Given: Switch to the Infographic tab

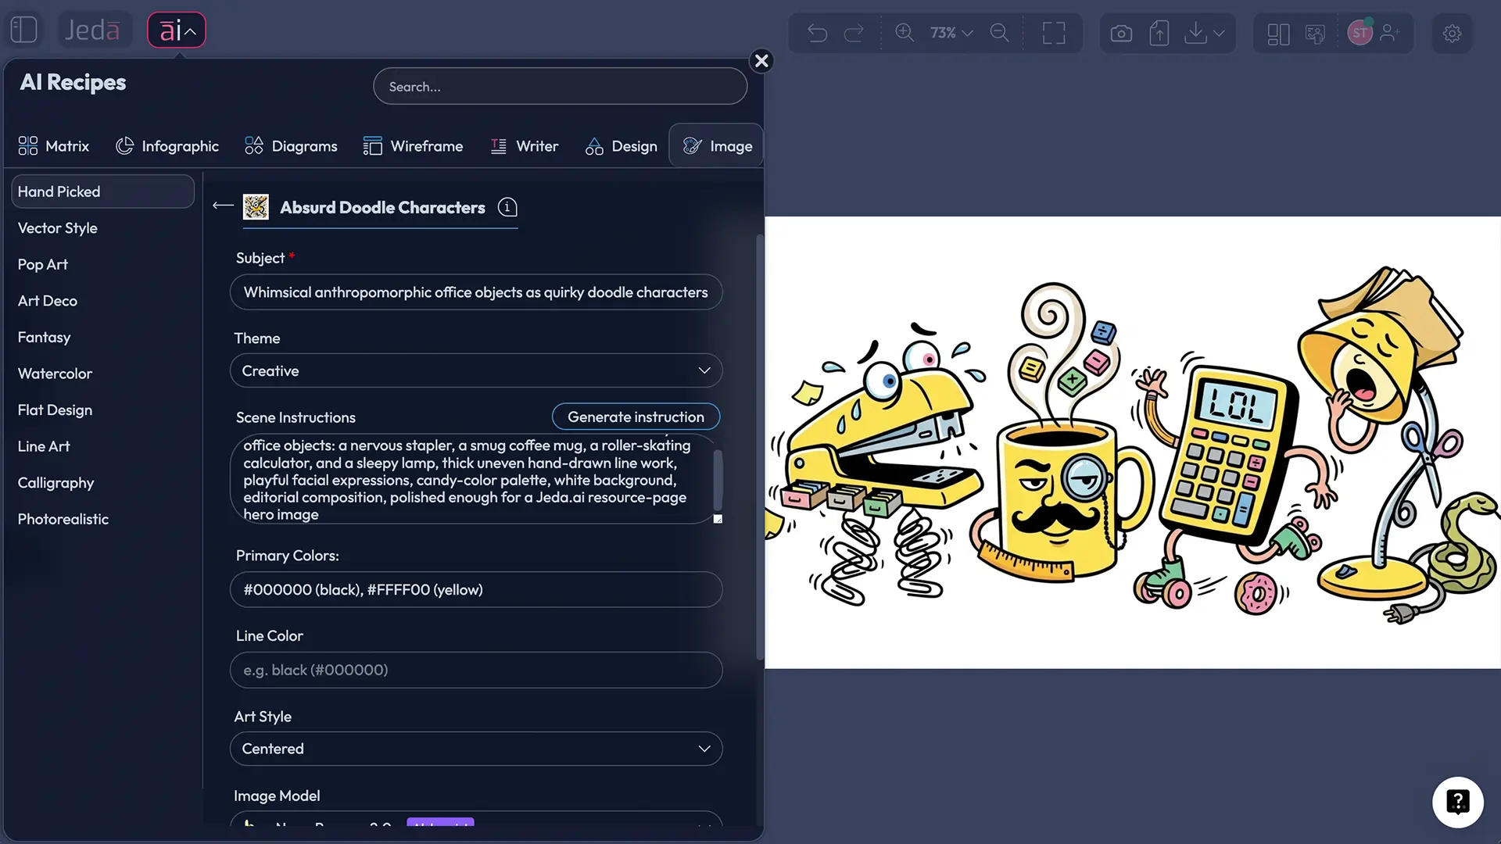Looking at the screenshot, I should click(167, 146).
